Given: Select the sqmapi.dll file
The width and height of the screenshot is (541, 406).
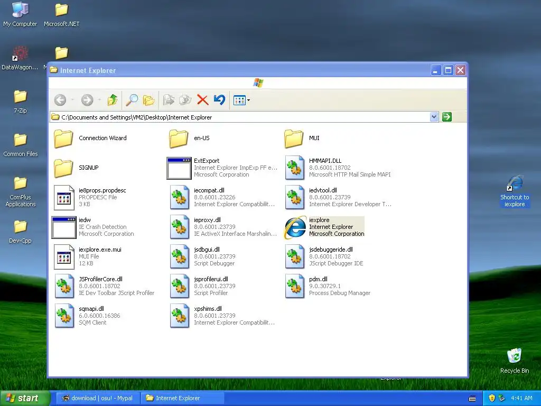Looking at the screenshot, I should pos(87,316).
